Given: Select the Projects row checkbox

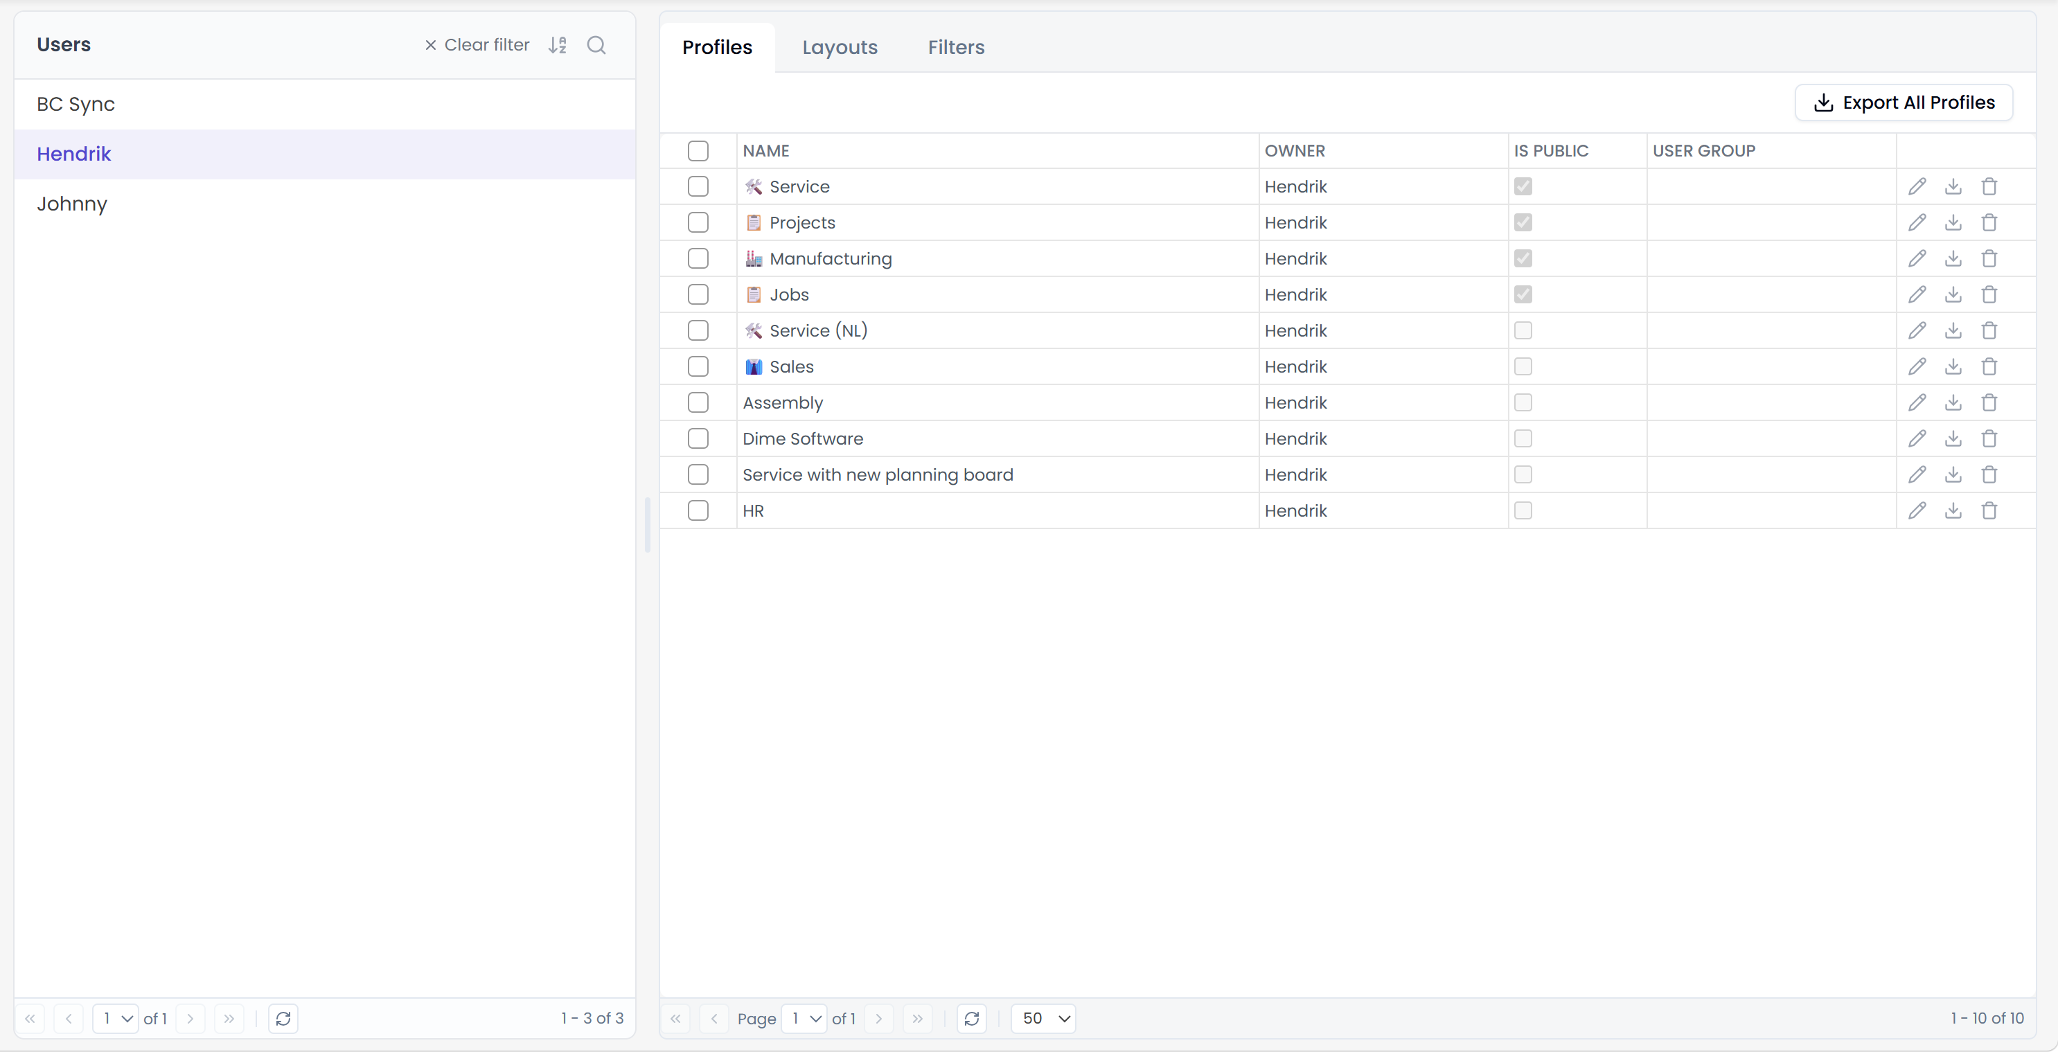Looking at the screenshot, I should pyautogui.click(x=698, y=222).
